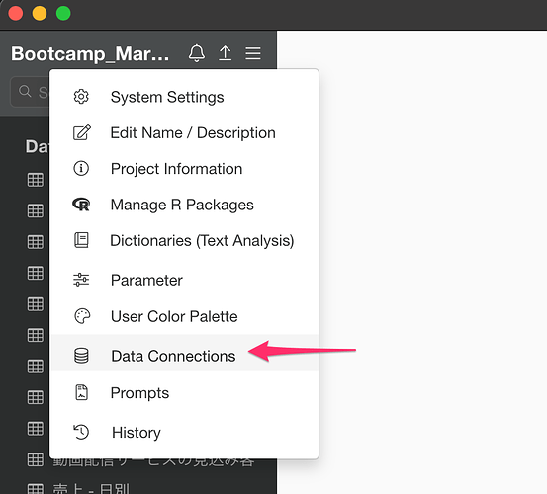Click the sliders icon beside Parameter
The width and height of the screenshot is (547, 494).
[81, 280]
